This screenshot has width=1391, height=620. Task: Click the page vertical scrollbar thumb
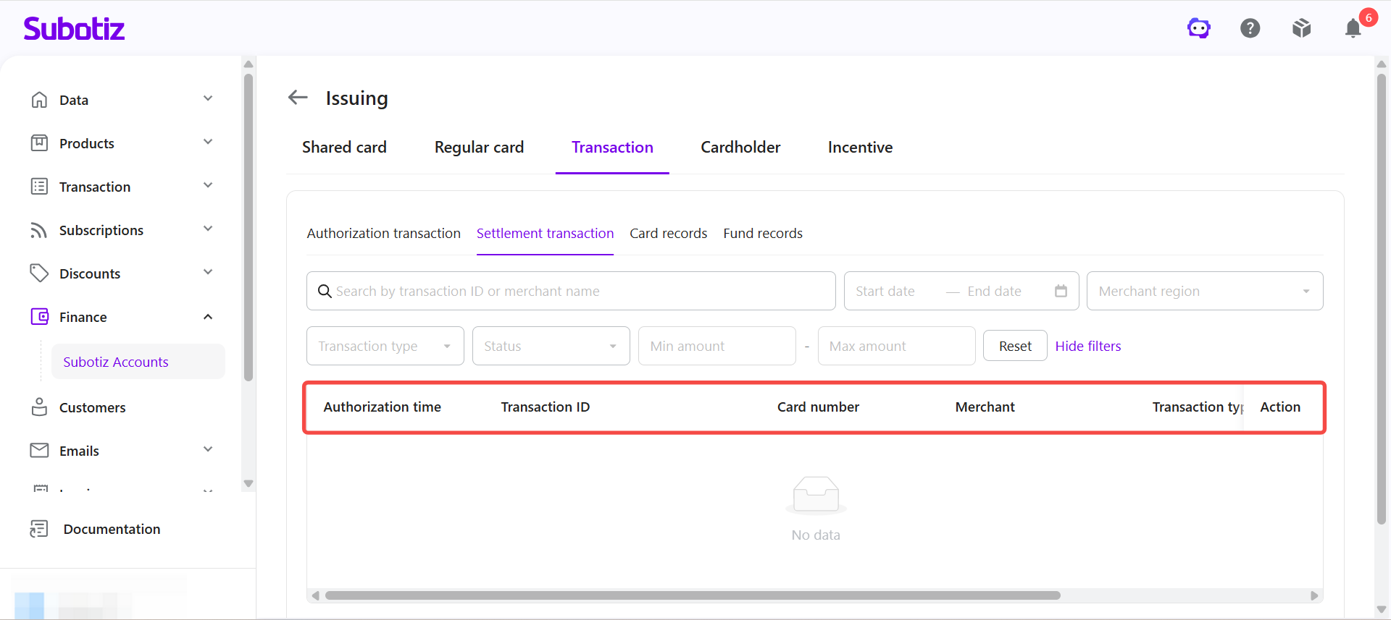coord(1382,299)
